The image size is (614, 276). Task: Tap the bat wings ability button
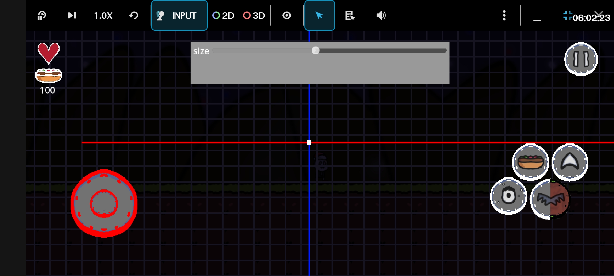(550, 199)
